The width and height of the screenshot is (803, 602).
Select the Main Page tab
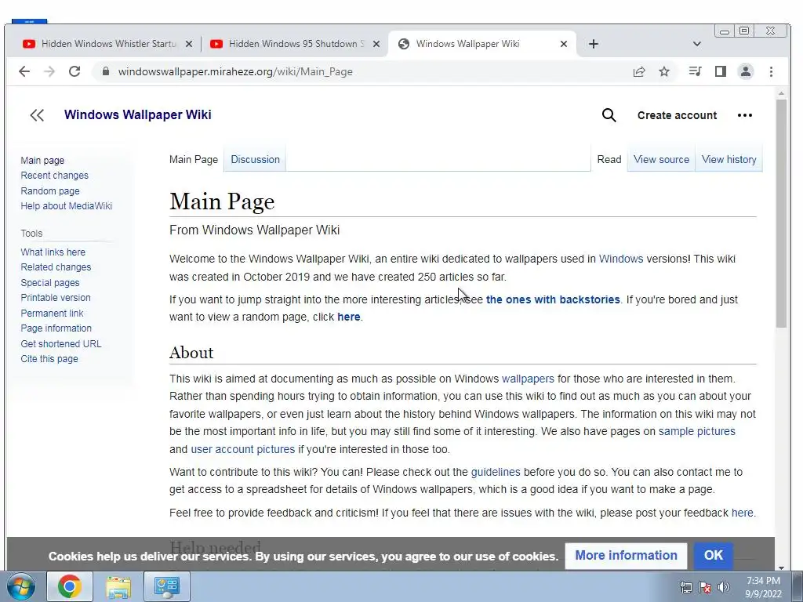(x=194, y=159)
